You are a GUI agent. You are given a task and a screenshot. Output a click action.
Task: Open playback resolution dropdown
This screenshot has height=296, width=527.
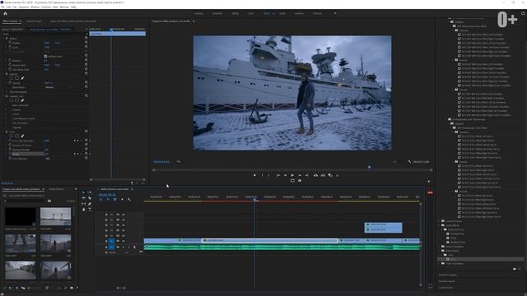tap(396, 162)
